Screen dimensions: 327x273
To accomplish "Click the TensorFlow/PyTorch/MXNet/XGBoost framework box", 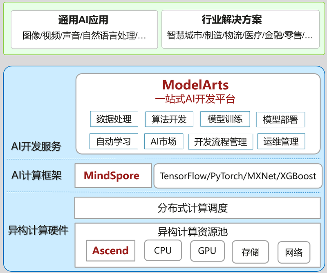I will pyautogui.click(x=238, y=175).
